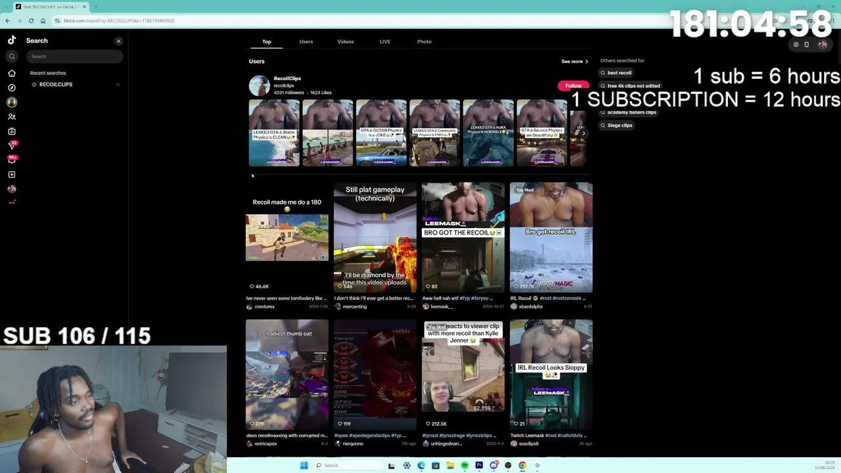The width and height of the screenshot is (841, 473).
Task: Open a new browser tab with the plus
Action: coord(96,7)
